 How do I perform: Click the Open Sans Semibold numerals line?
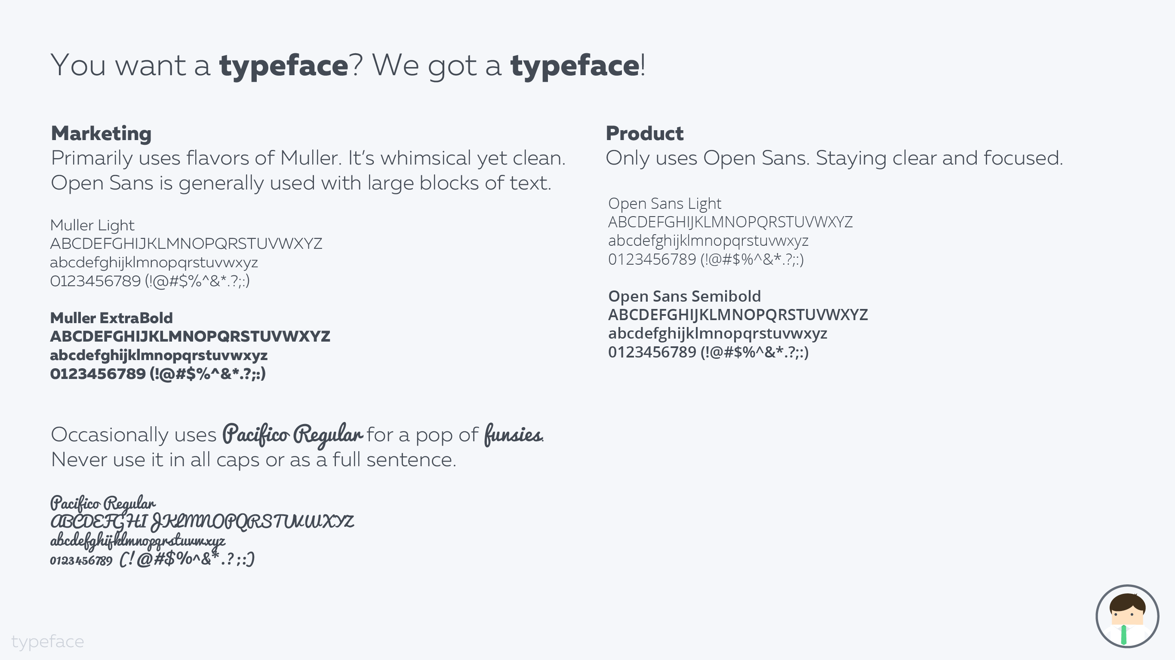pyautogui.click(x=708, y=352)
